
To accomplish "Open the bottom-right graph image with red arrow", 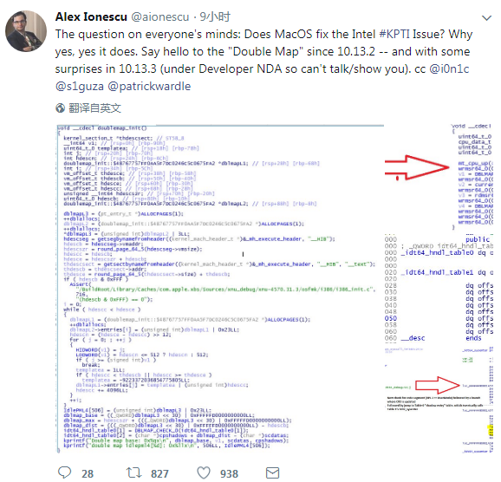I will [439, 400].
